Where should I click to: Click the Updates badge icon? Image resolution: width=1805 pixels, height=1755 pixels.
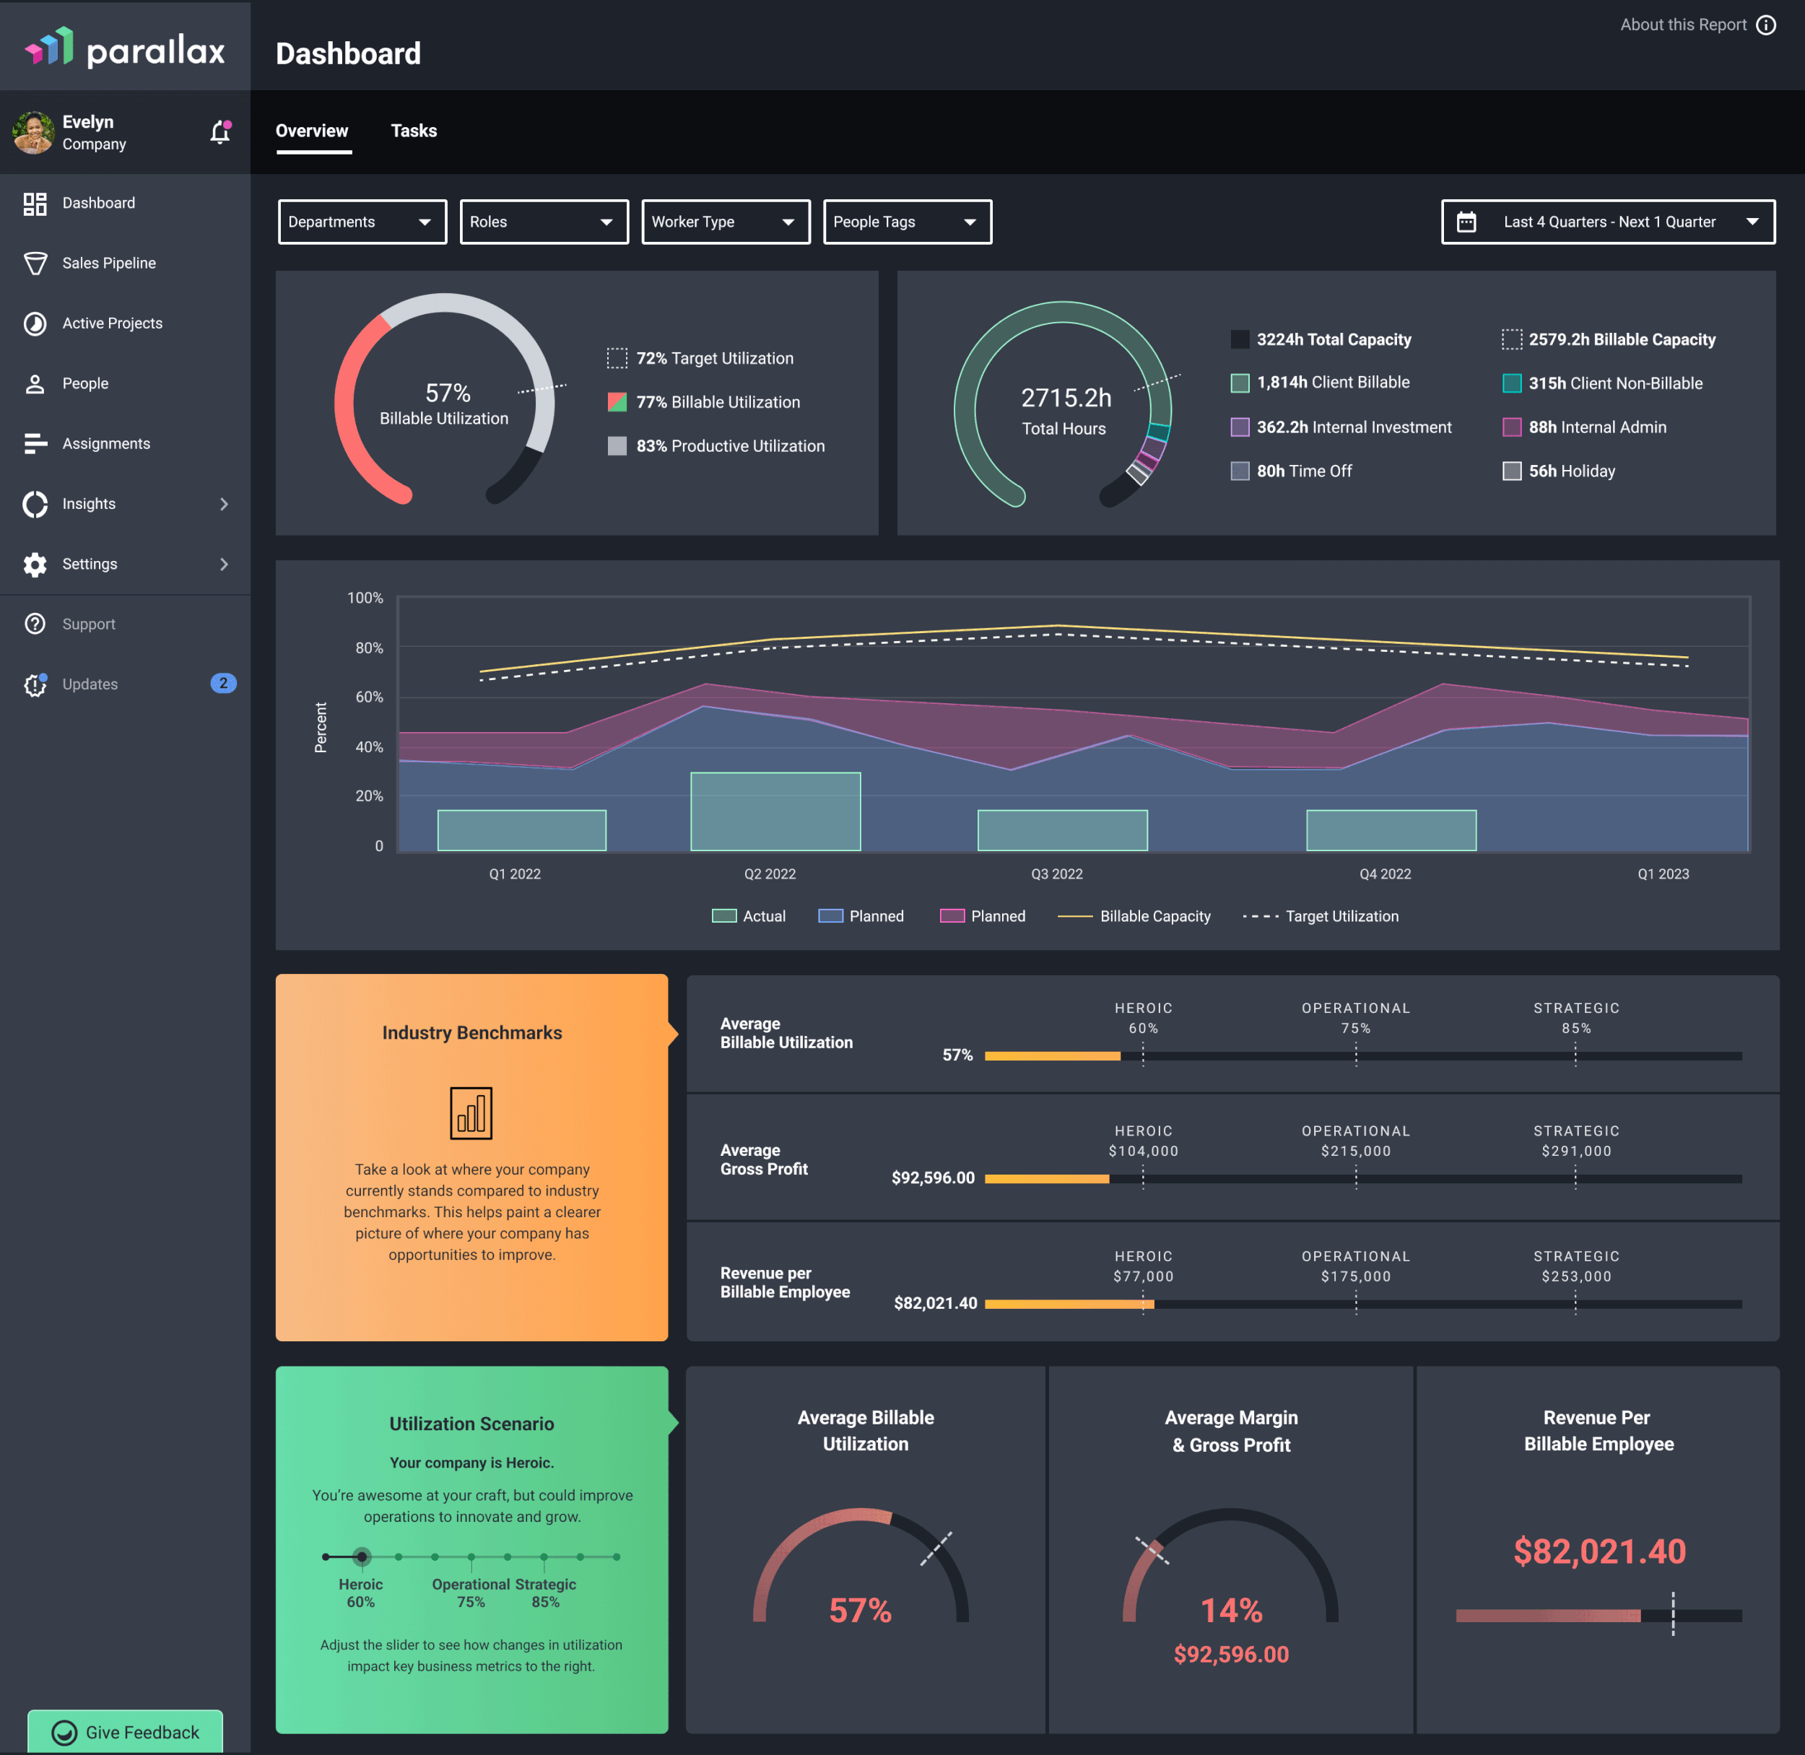click(35, 685)
